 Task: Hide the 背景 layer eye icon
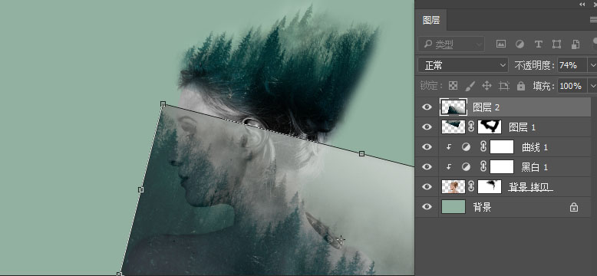click(x=427, y=206)
